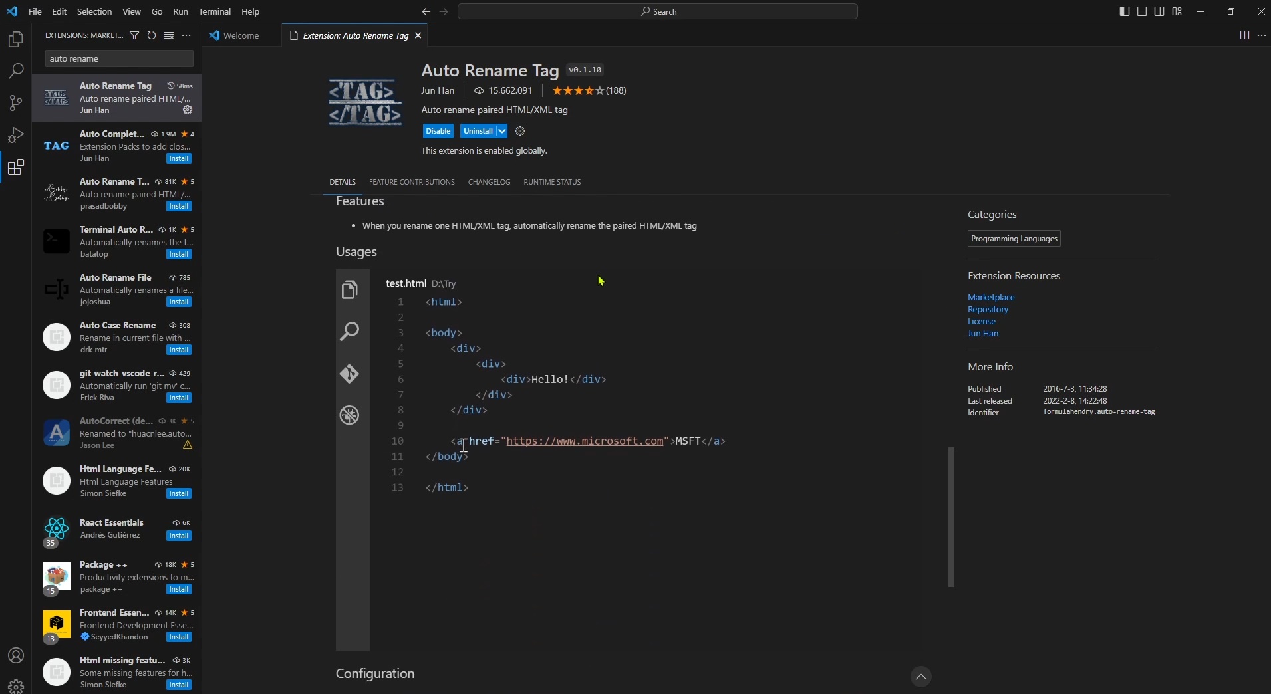Open the Manage gear in activity bar
Viewport: 1271px width, 694px height.
pos(15,685)
